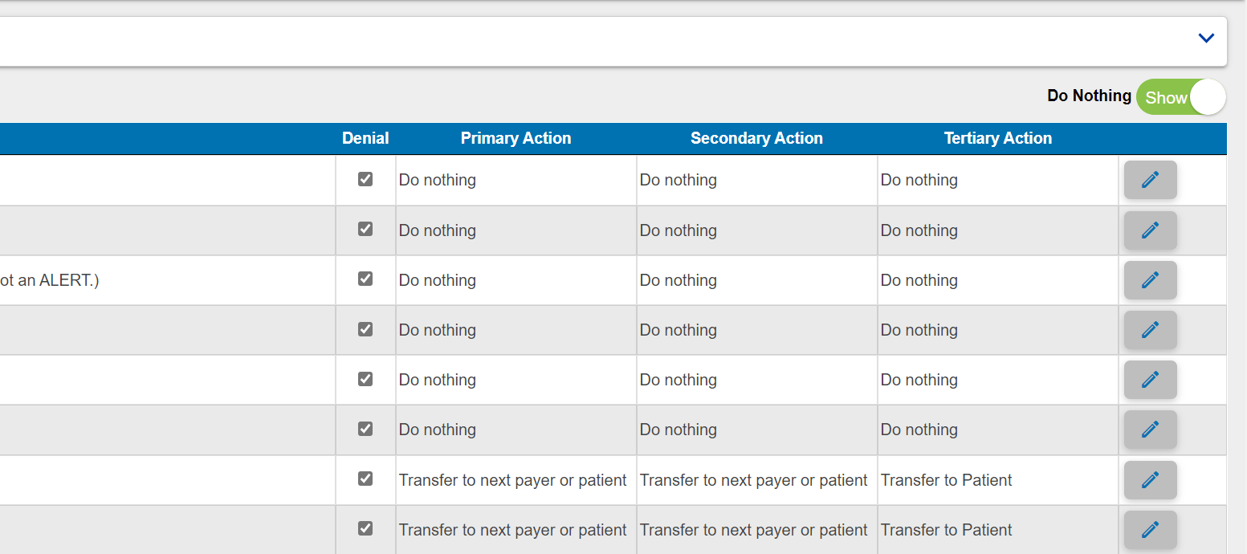Click the Tertiary Action column header
The height and width of the screenshot is (554, 1247).
997,138
